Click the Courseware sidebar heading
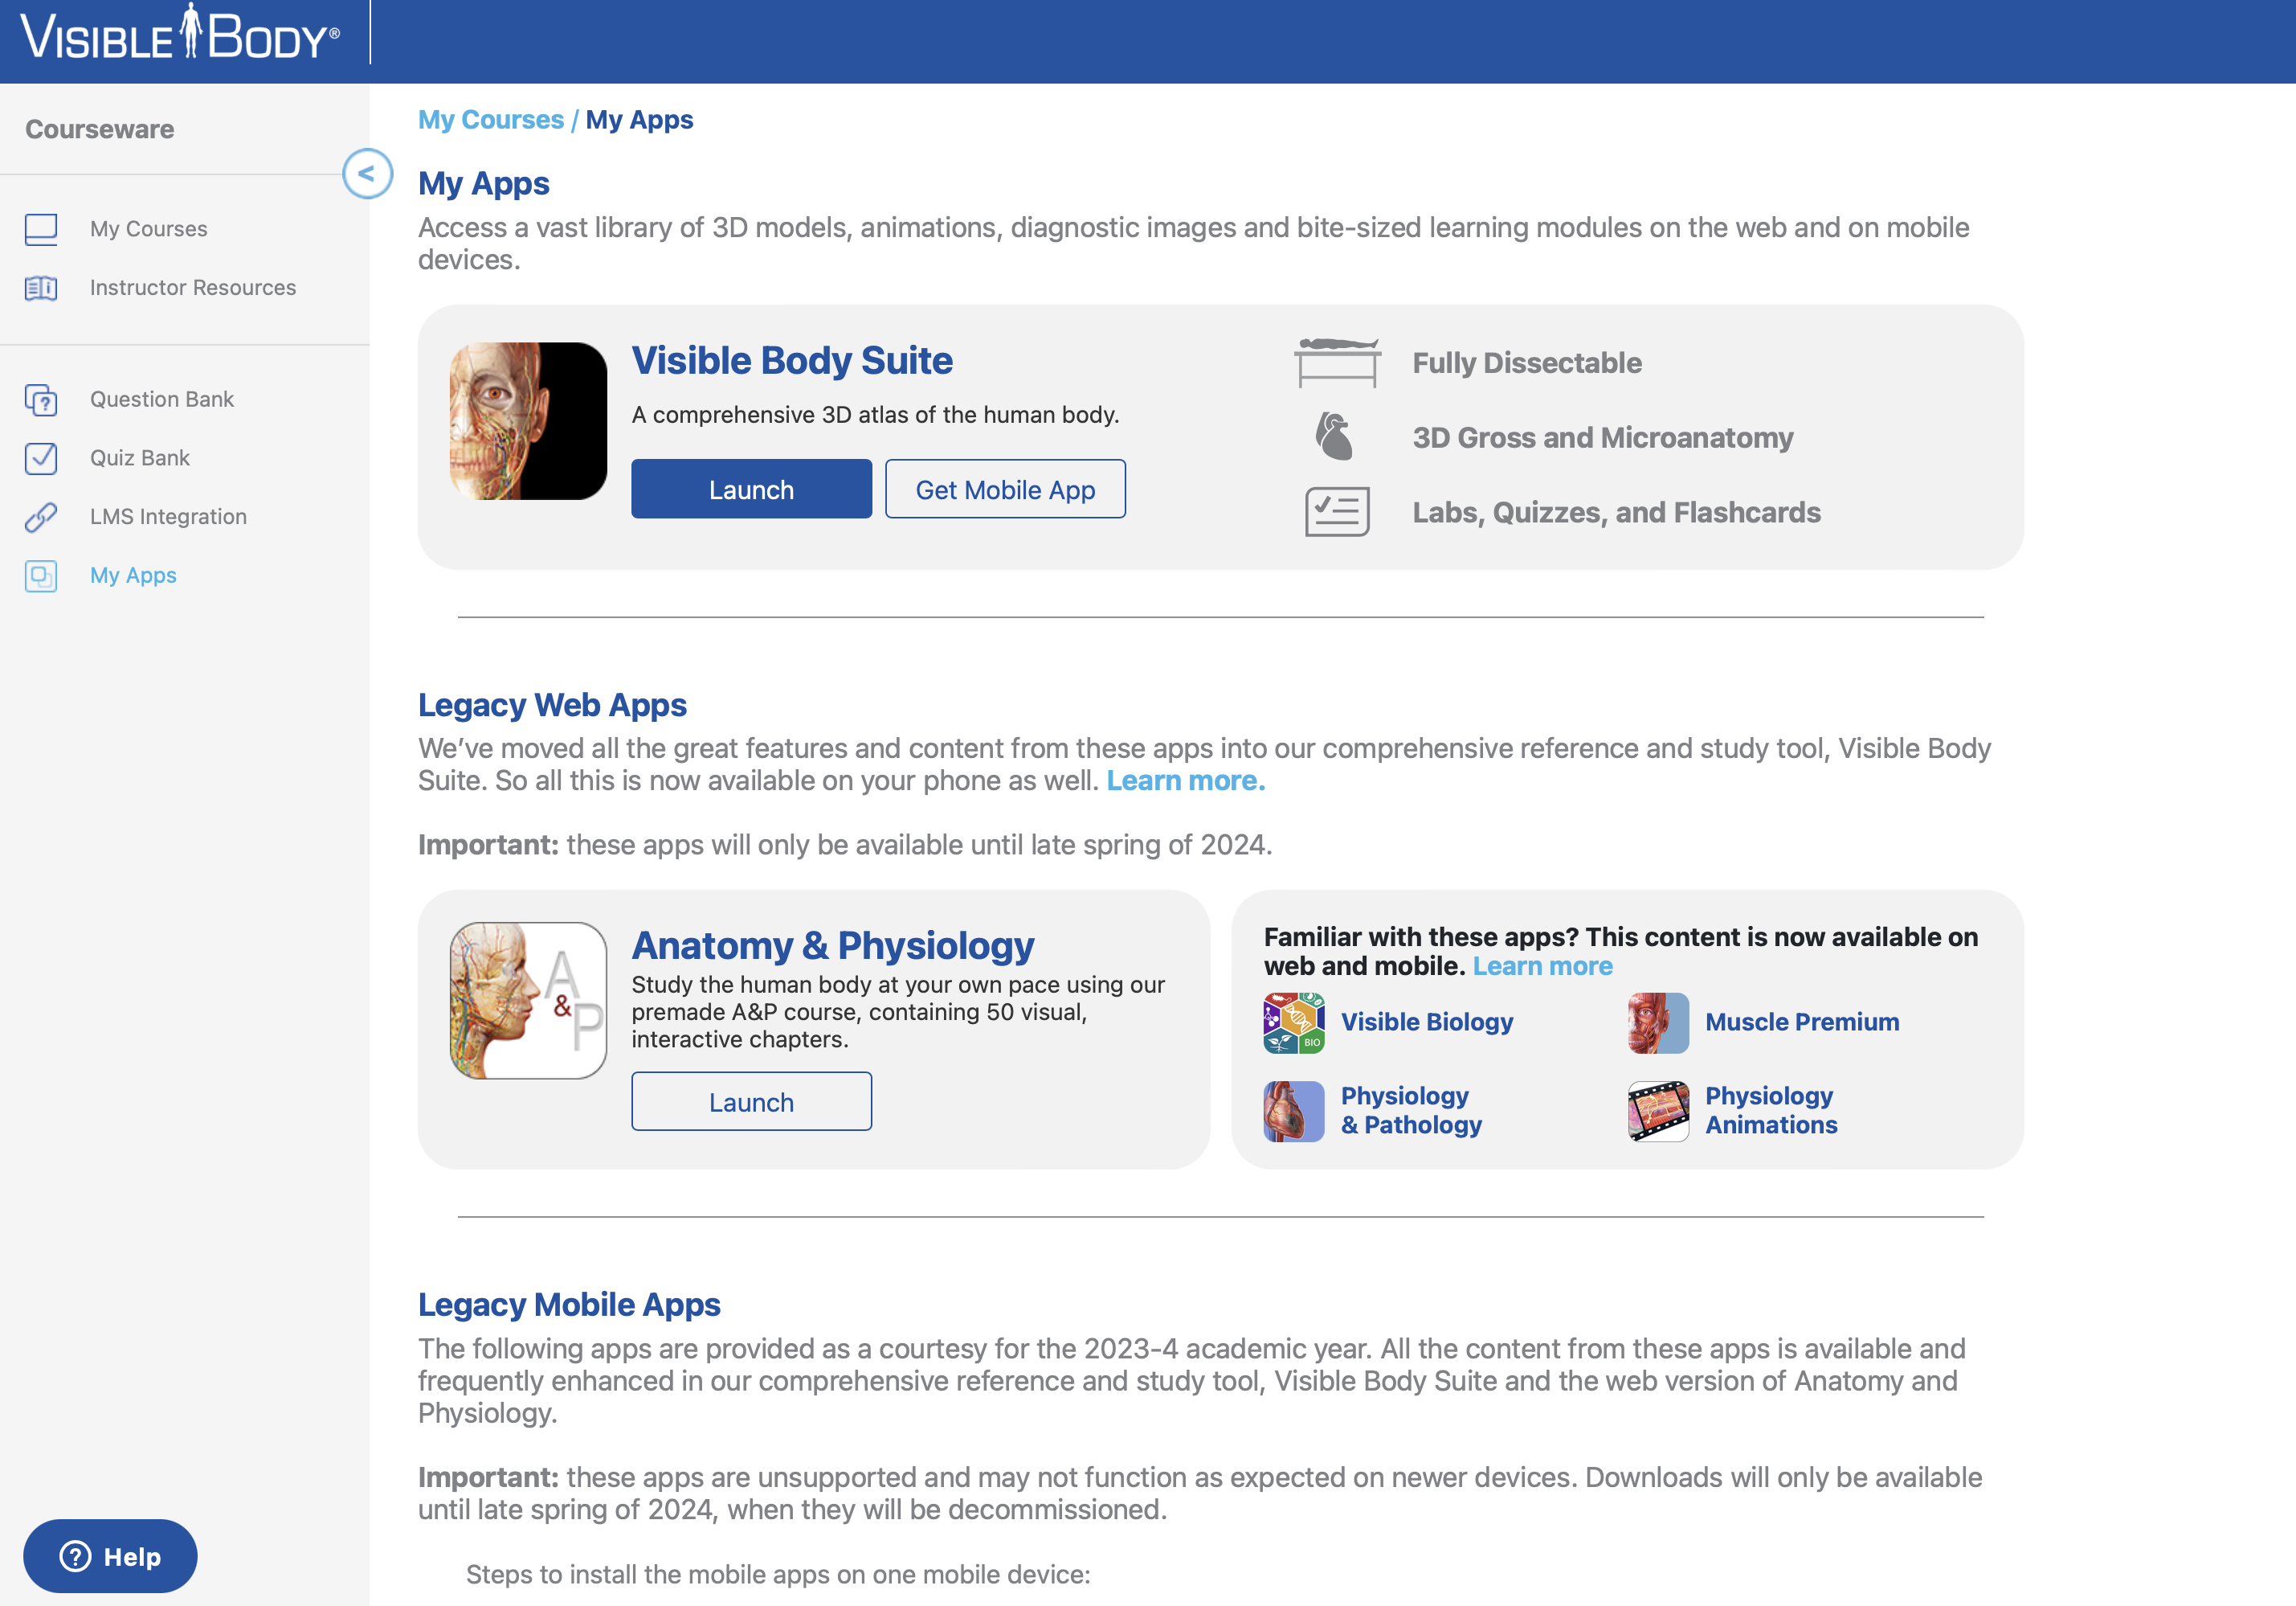 click(x=99, y=129)
